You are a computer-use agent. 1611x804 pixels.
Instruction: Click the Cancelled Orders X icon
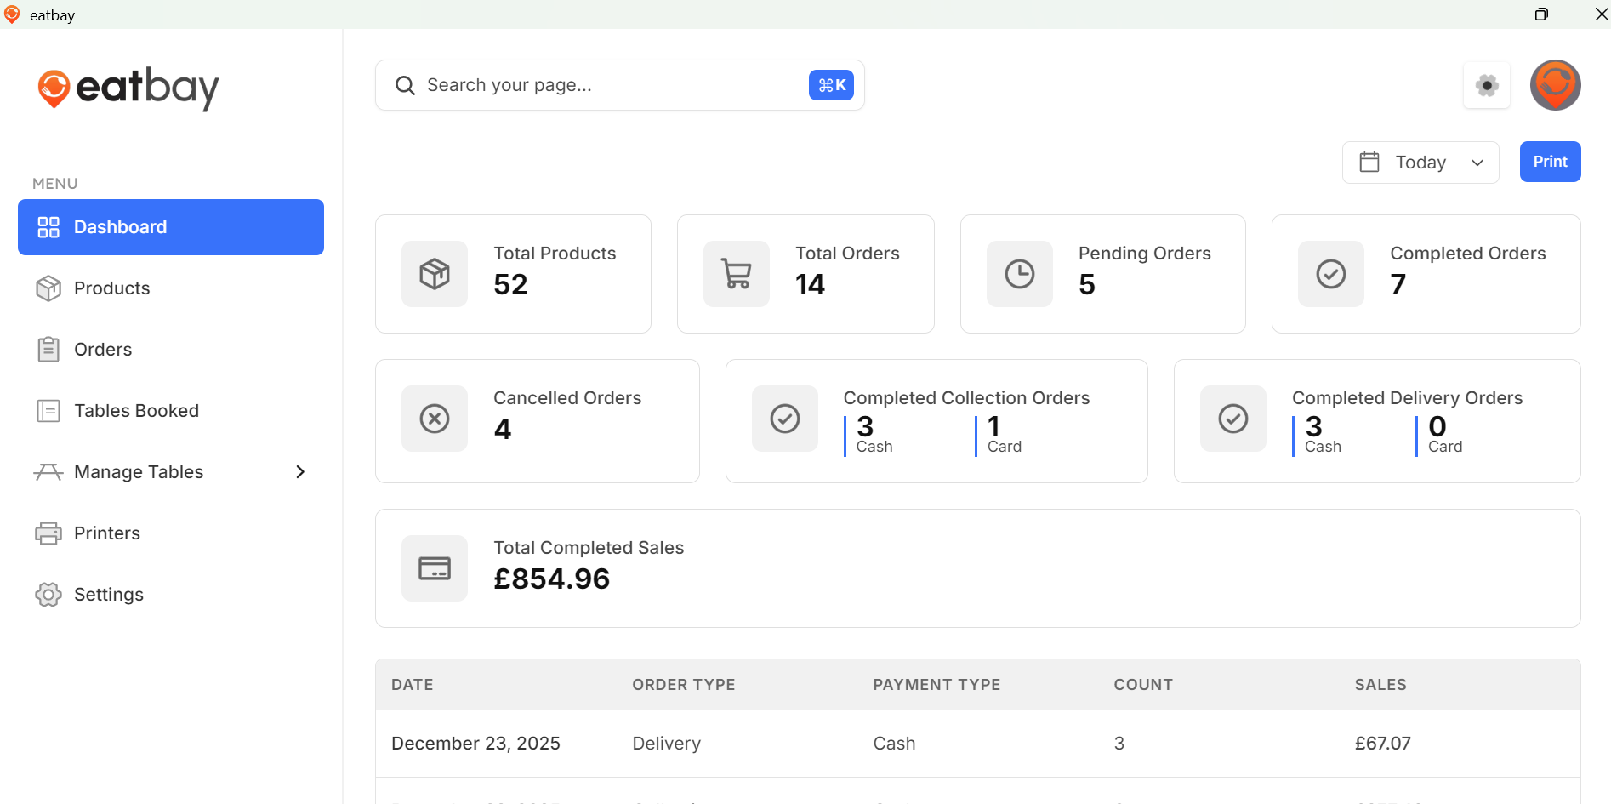click(x=435, y=419)
